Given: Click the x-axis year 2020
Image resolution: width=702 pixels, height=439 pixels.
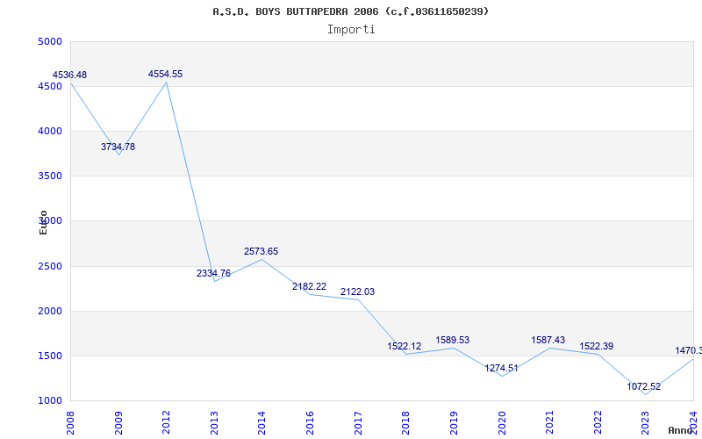Looking at the screenshot, I should click(501, 422).
